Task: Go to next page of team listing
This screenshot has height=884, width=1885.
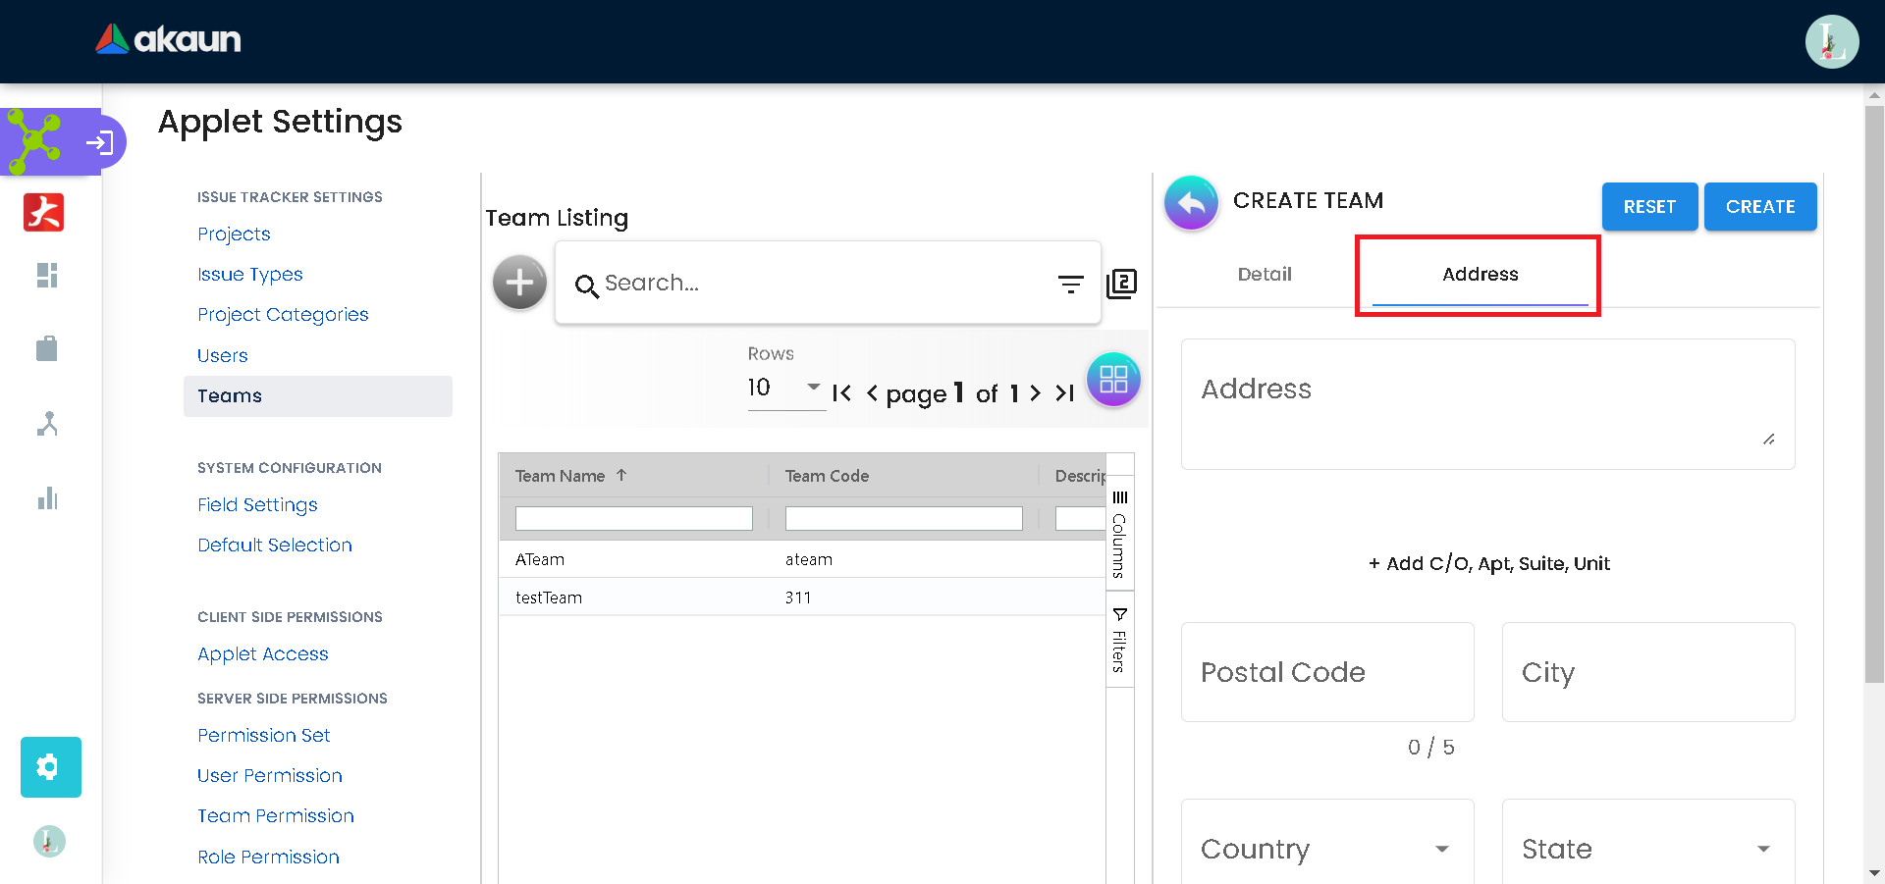Action: pyautogui.click(x=1035, y=393)
